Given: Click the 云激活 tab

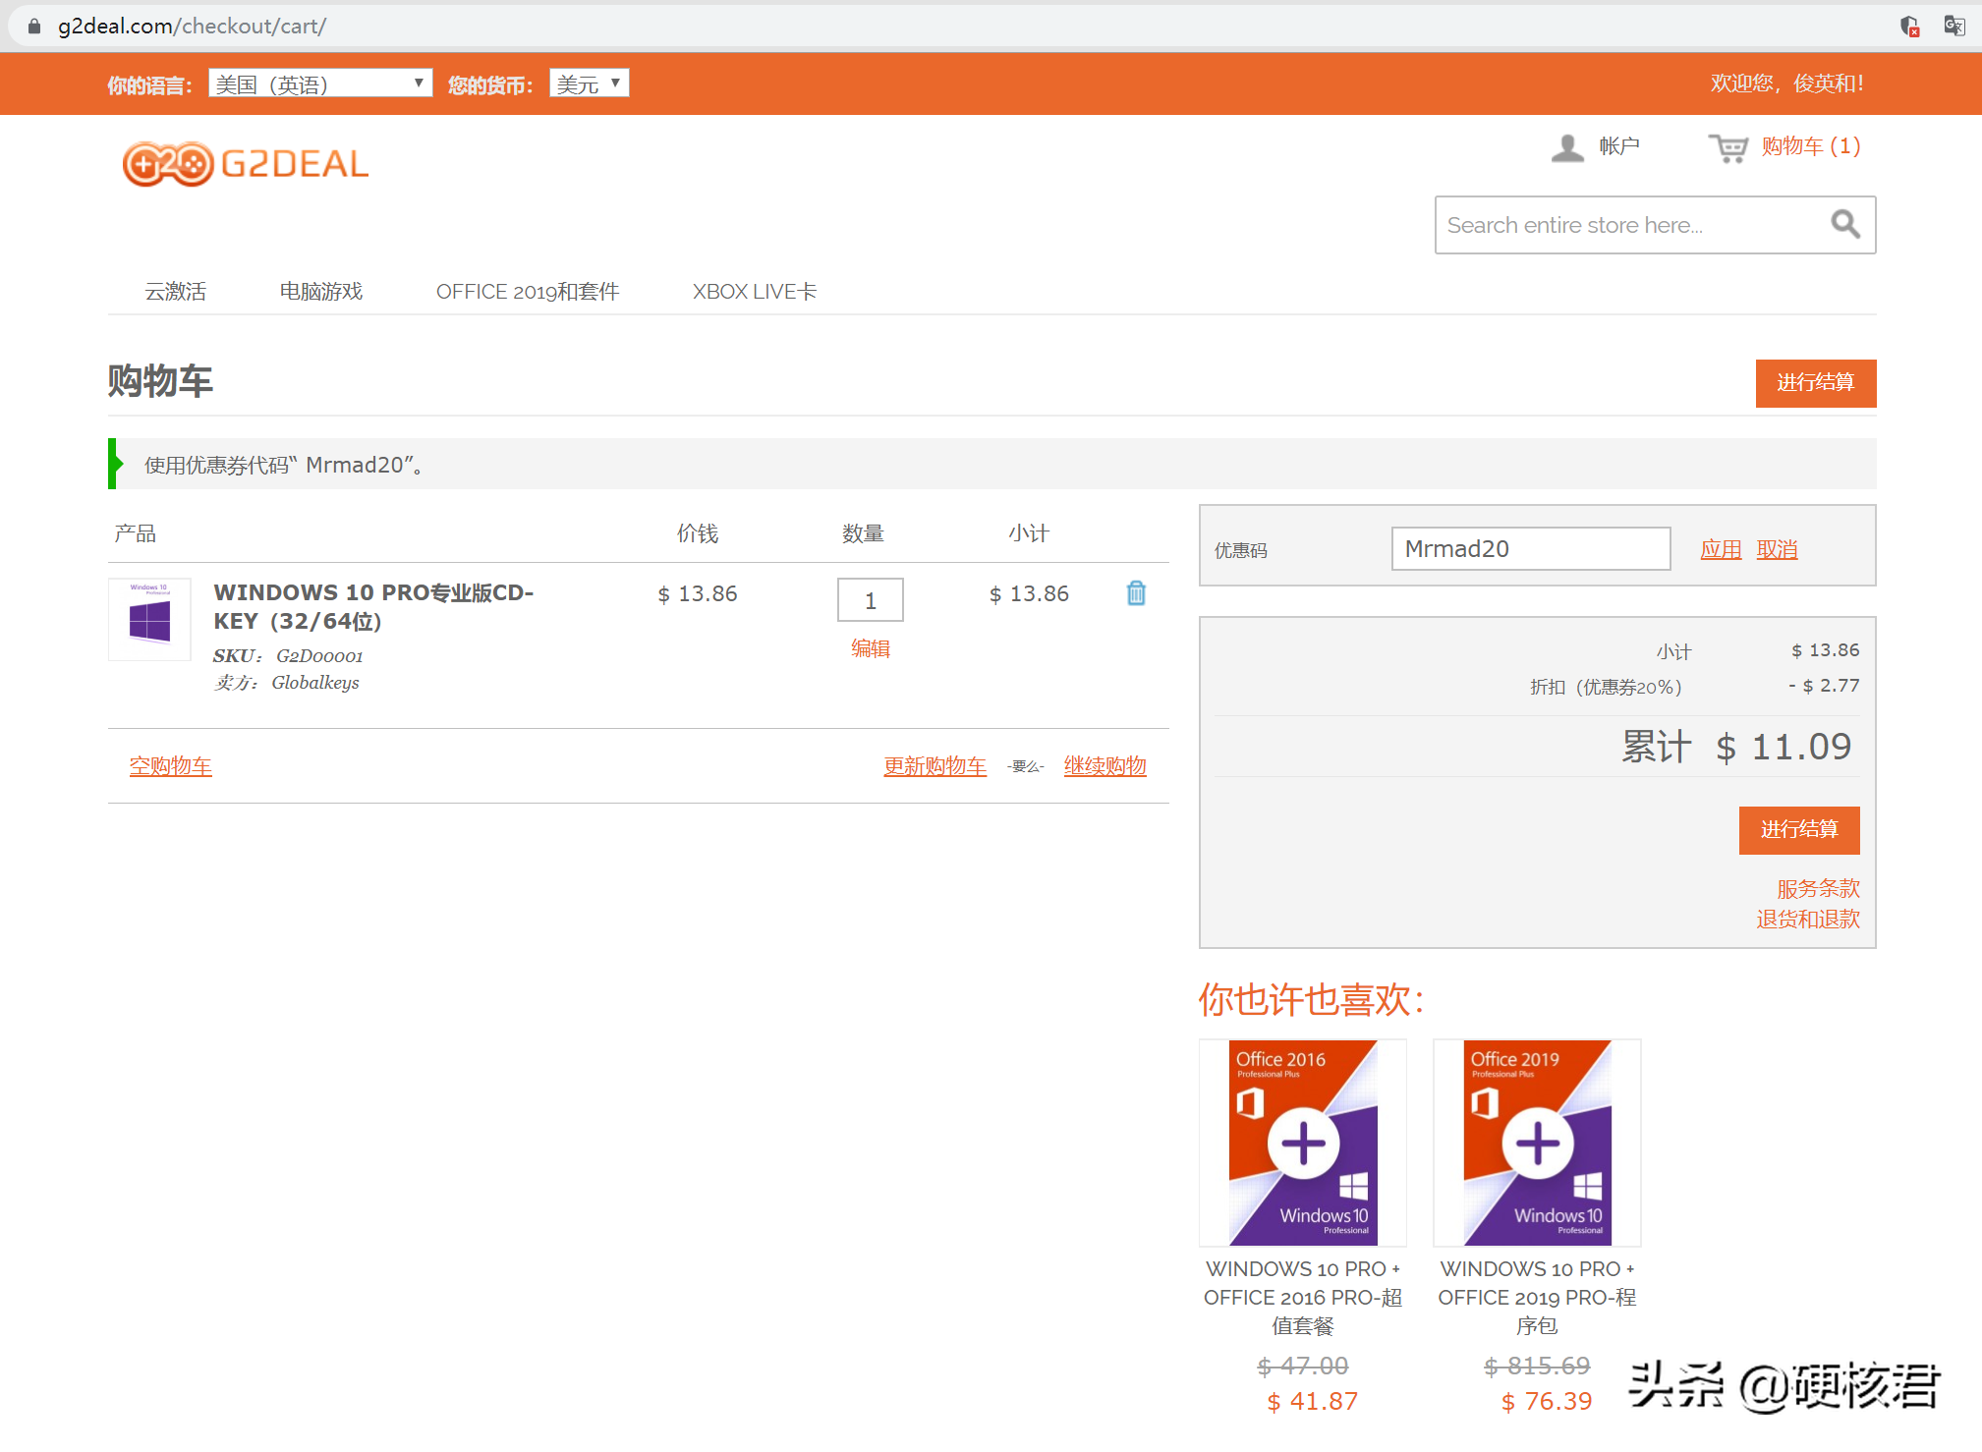Looking at the screenshot, I should pos(174,289).
